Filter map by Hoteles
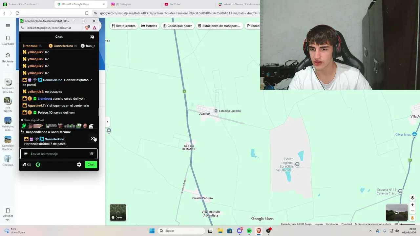This screenshot has height=236, width=420. pyautogui.click(x=149, y=26)
